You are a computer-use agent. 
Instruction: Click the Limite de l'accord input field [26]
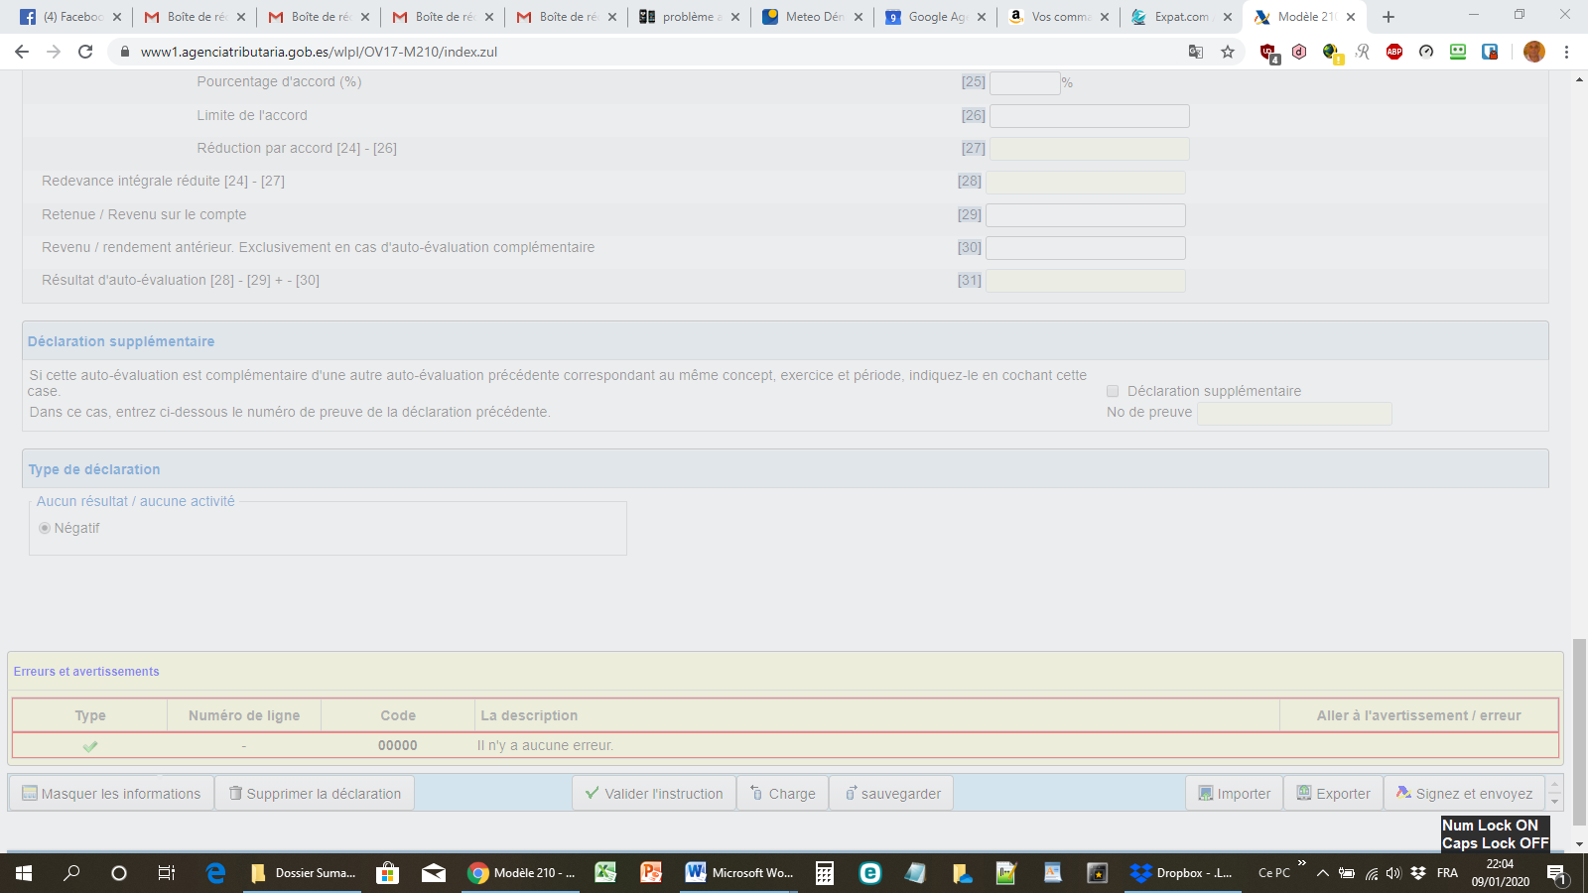1089,116
